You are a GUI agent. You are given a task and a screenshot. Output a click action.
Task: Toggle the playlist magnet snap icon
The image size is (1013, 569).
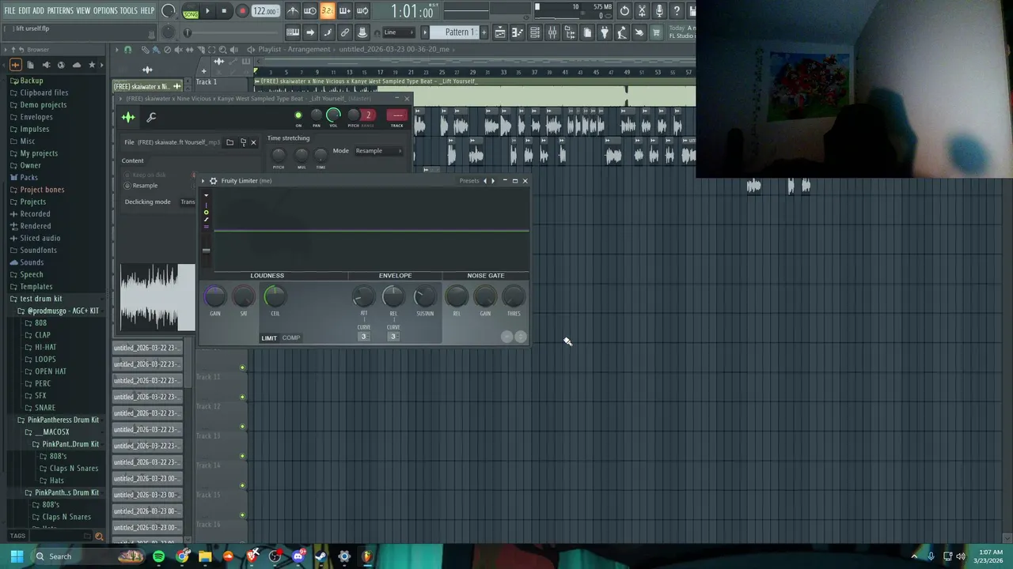(x=128, y=49)
